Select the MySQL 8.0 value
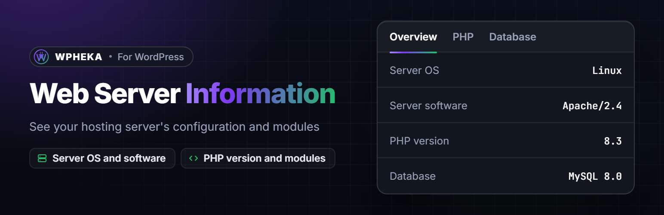 point(595,176)
